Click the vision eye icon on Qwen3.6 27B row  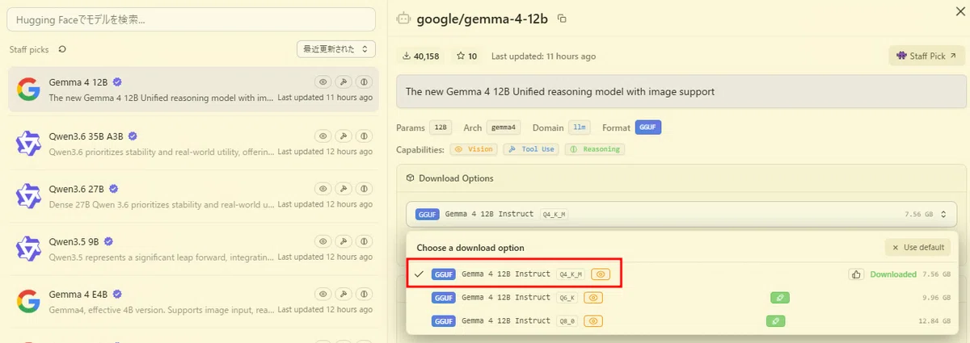tap(323, 189)
